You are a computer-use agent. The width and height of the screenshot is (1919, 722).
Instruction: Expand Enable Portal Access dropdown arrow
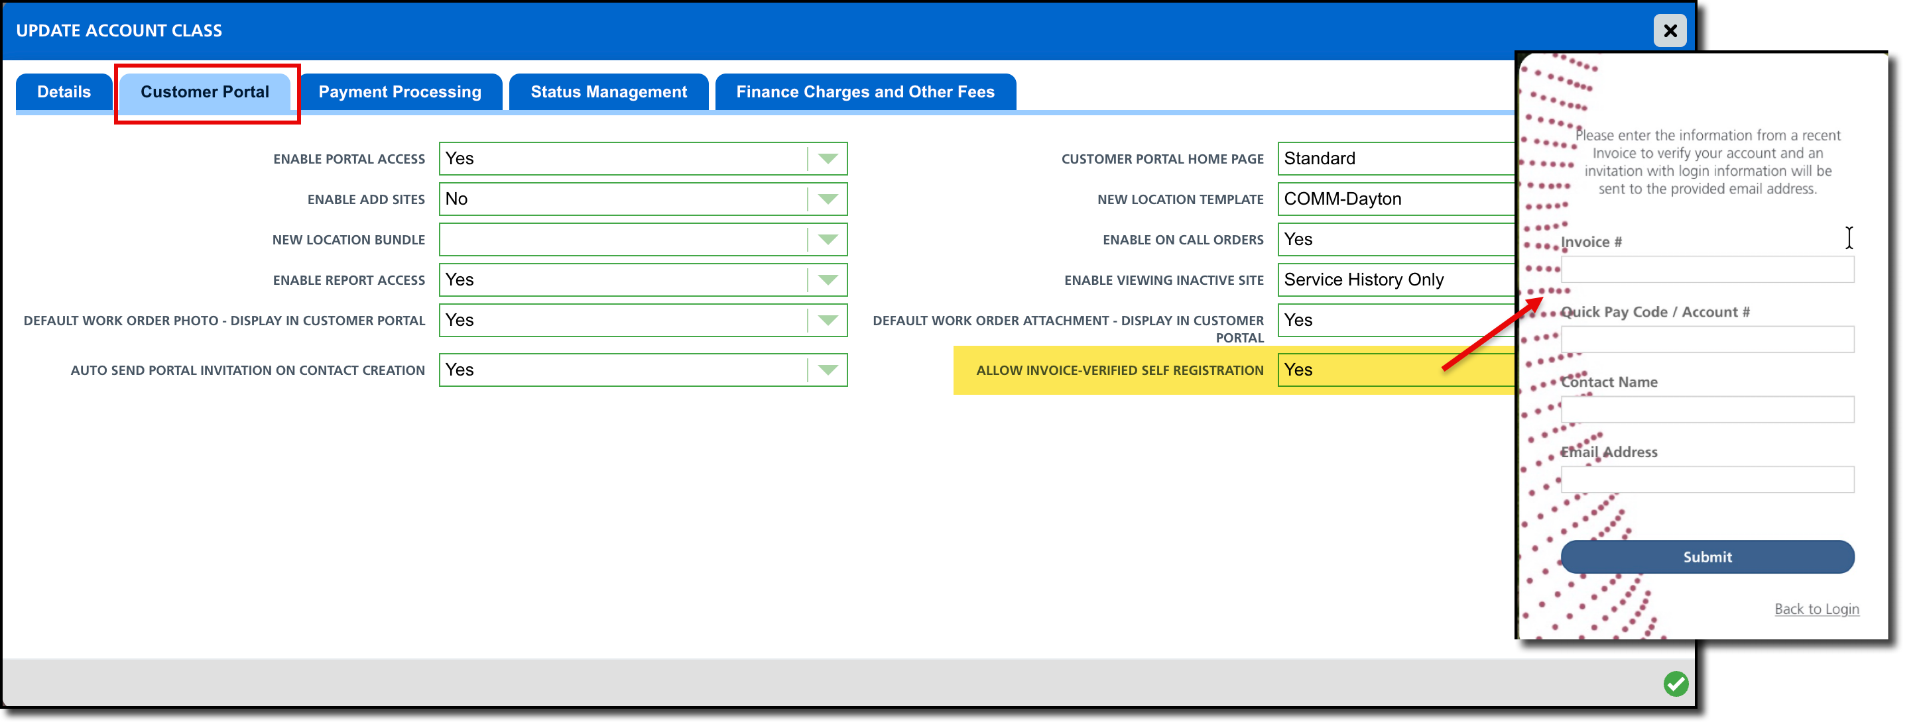(x=827, y=158)
